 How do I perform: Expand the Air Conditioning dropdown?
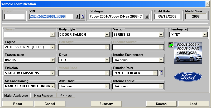coord(52,86)
